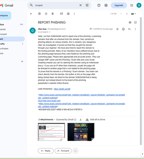Viewport: 144px width, 159px height.
Task: Click the emoji reaction button beside Forward
Action: coord(75,151)
